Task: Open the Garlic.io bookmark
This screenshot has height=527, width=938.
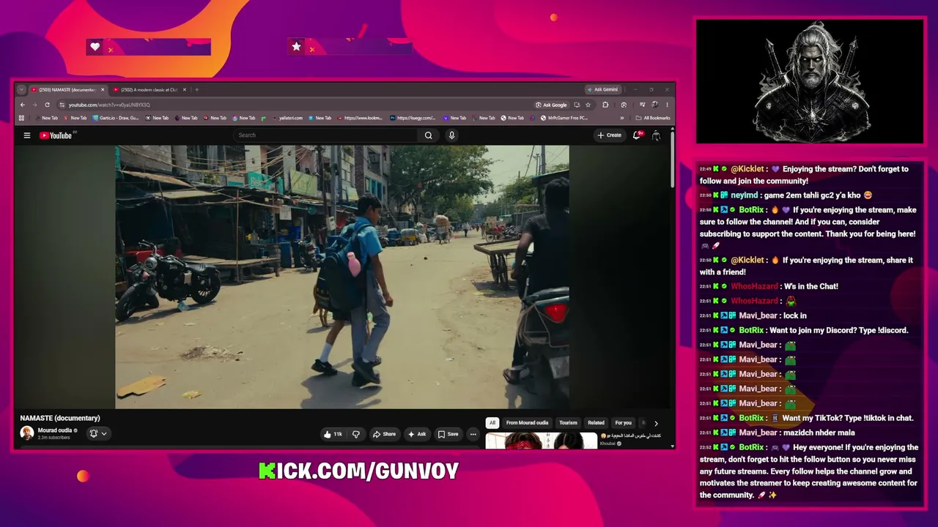Action: 116,118
